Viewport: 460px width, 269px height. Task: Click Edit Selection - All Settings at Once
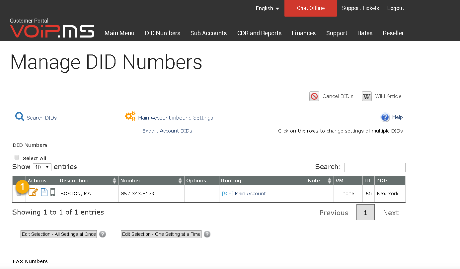[59, 234]
